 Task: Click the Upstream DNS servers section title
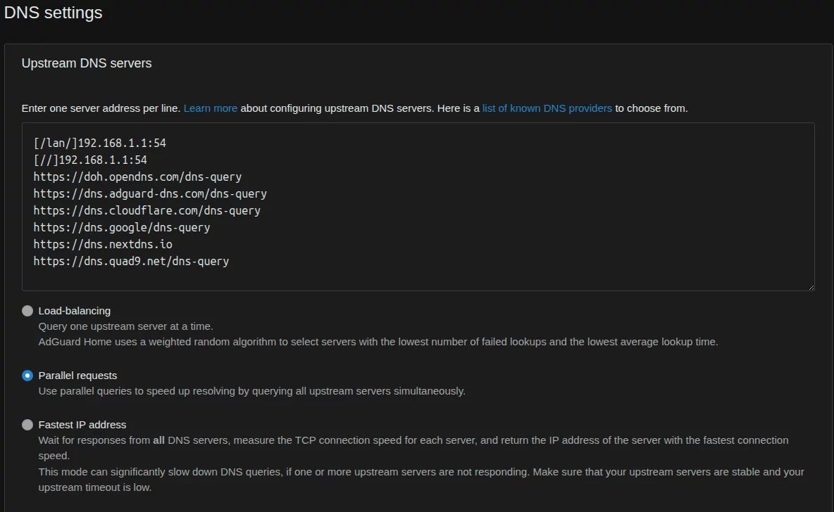click(87, 63)
